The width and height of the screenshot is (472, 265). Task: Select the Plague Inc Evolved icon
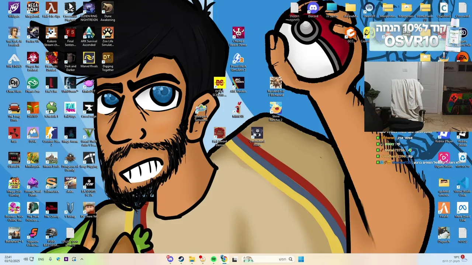33,62
